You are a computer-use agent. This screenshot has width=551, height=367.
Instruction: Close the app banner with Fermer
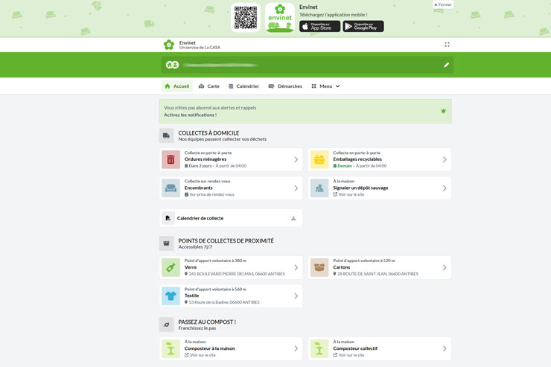click(443, 4)
